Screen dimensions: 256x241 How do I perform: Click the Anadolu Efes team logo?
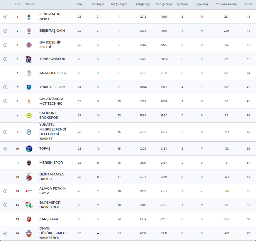pyautogui.click(x=29, y=73)
